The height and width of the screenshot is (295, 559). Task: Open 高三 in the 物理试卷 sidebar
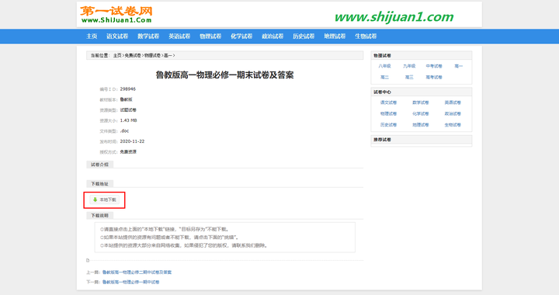[409, 78]
